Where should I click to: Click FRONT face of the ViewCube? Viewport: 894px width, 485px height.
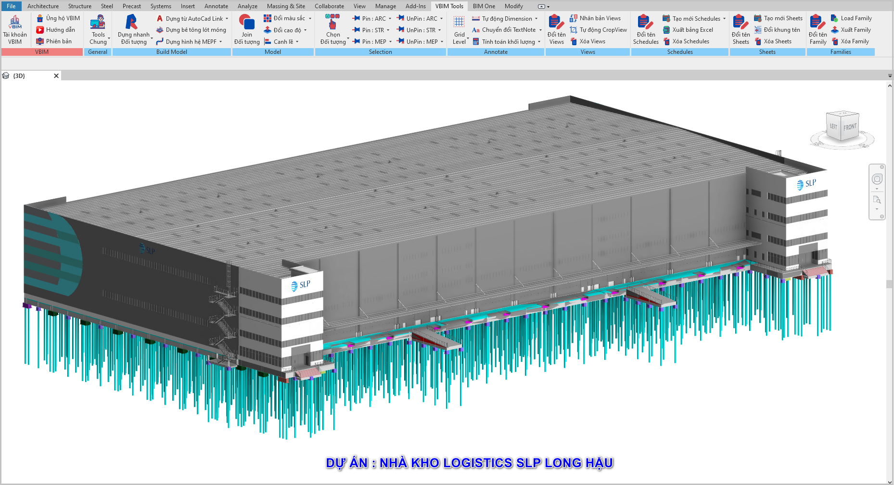point(850,128)
